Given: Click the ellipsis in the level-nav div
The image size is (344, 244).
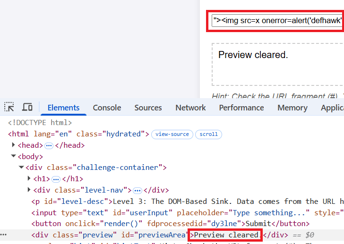Looking at the screenshot, I should coord(138,190).
